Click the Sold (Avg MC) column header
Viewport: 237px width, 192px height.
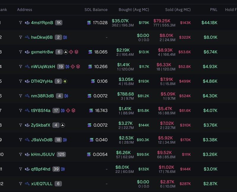pos(178,10)
